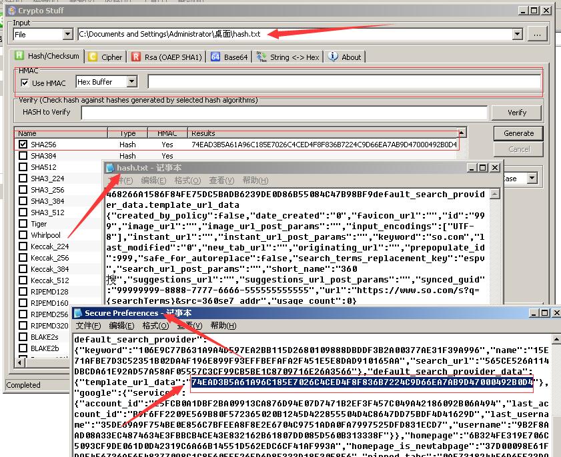Open 编辑(E) menu in Secure Preferences Notepad
561x457 pixels.
click(x=121, y=326)
